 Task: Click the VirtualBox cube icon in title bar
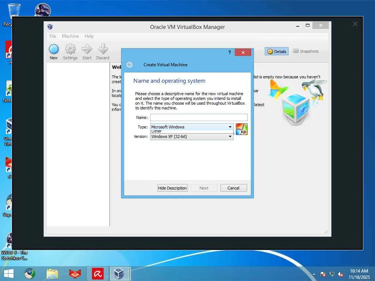point(50,27)
